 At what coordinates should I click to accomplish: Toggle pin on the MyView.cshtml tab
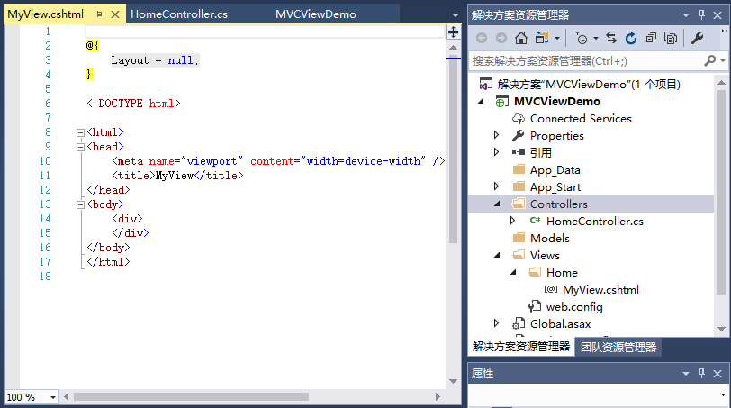pos(98,14)
